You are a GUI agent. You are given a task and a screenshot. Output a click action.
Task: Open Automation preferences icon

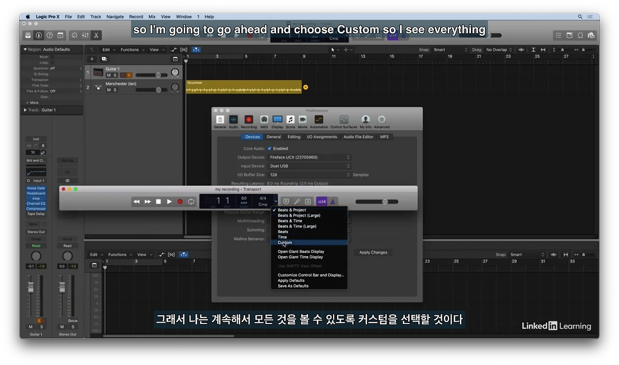click(x=319, y=122)
